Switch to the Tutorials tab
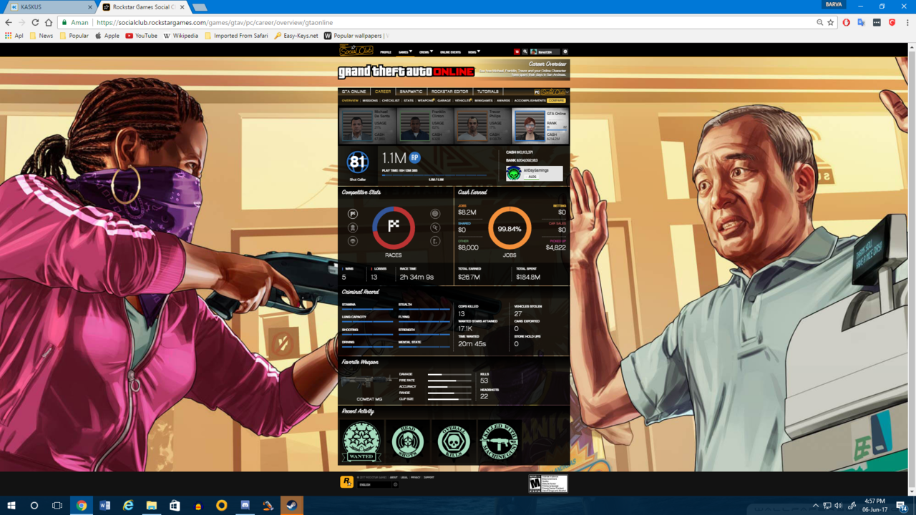This screenshot has height=515, width=916. pyautogui.click(x=487, y=92)
